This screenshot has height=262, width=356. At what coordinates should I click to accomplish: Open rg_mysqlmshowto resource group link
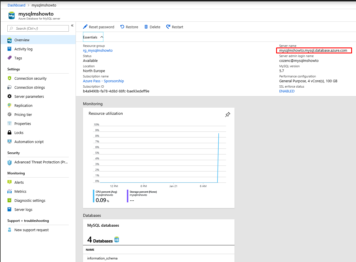(x=98, y=50)
